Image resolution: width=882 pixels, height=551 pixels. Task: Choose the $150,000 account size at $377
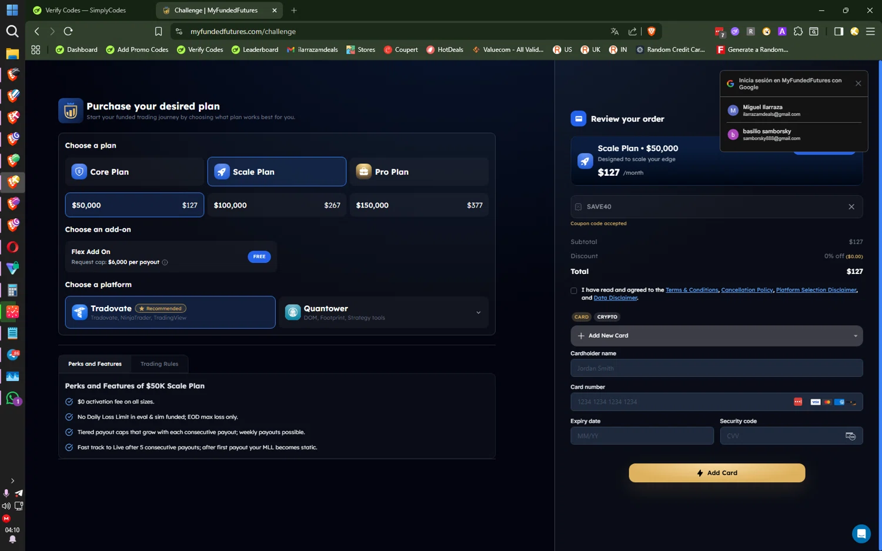pyautogui.click(x=419, y=205)
